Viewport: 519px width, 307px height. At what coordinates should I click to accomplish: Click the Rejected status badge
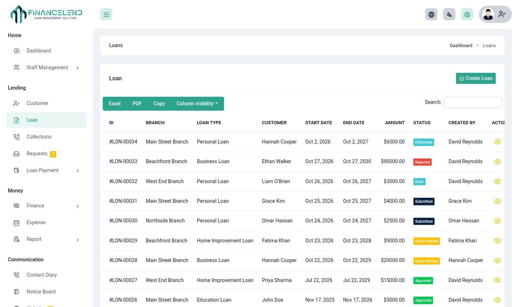[x=423, y=162]
